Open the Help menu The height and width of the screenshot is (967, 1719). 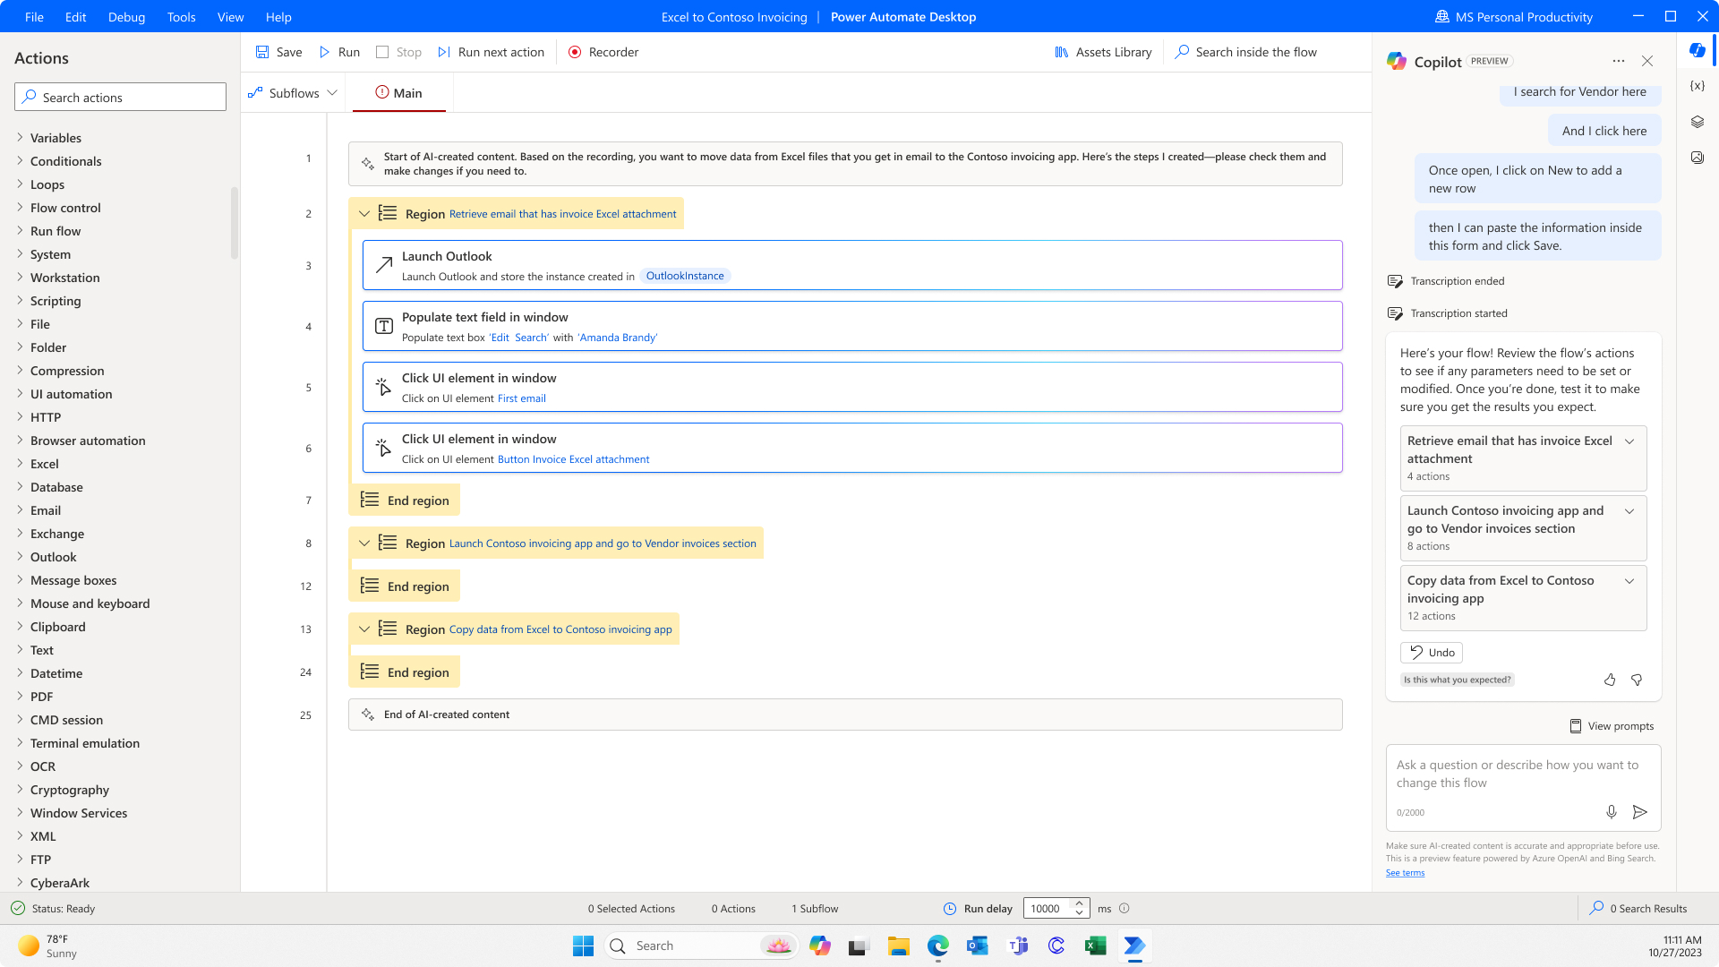click(278, 17)
